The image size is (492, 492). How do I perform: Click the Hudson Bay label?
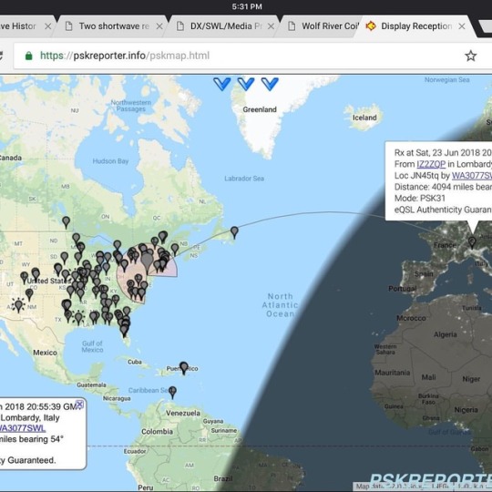(110, 161)
